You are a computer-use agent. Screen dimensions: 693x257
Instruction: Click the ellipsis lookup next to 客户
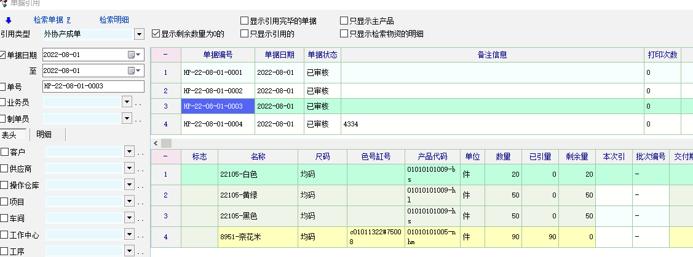coord(140,152)
